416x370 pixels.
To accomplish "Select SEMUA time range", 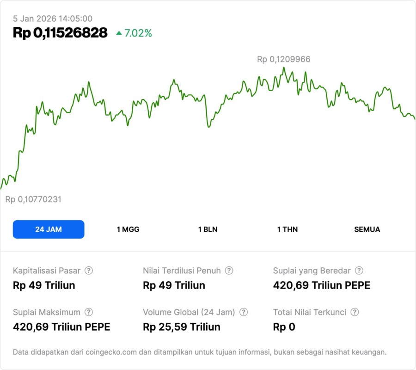I will pos(367,229).
